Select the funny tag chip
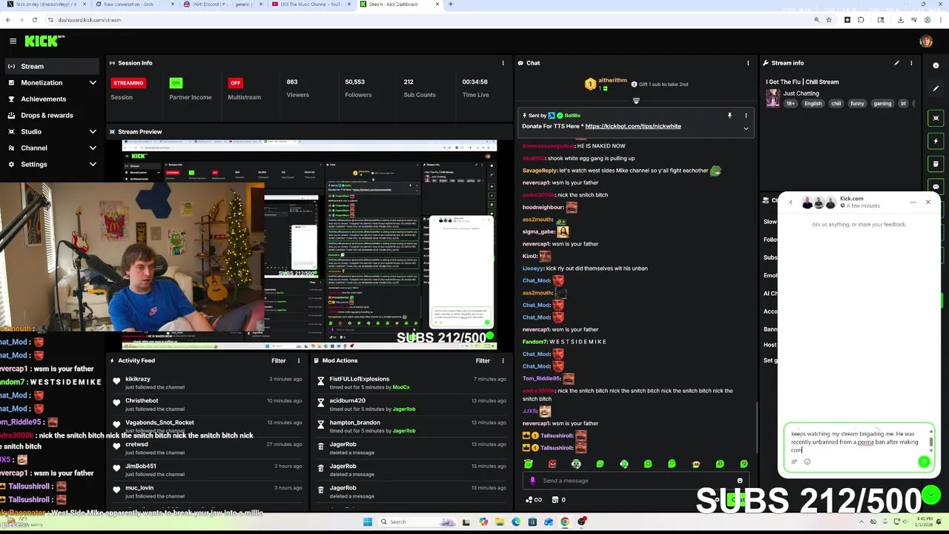Image resolution: width=949 pixels, height=534 pixels. pos(857,104)
